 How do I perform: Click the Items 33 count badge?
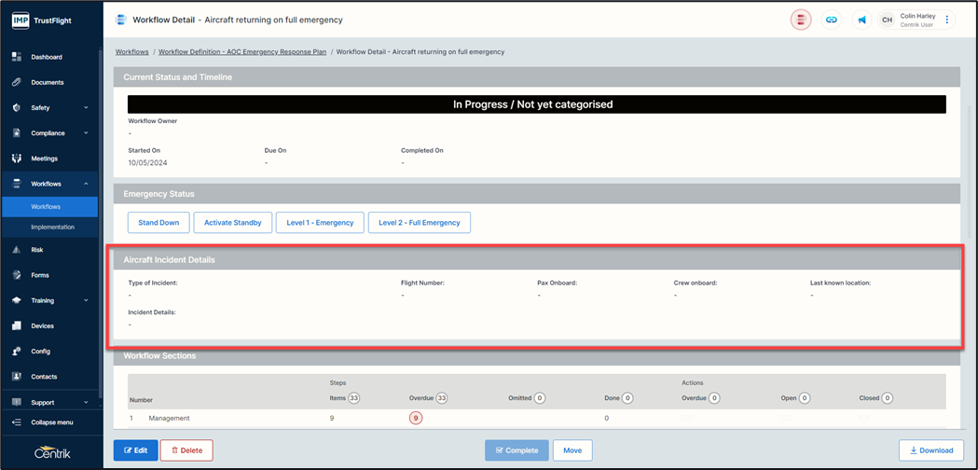[x=354, y=397]
